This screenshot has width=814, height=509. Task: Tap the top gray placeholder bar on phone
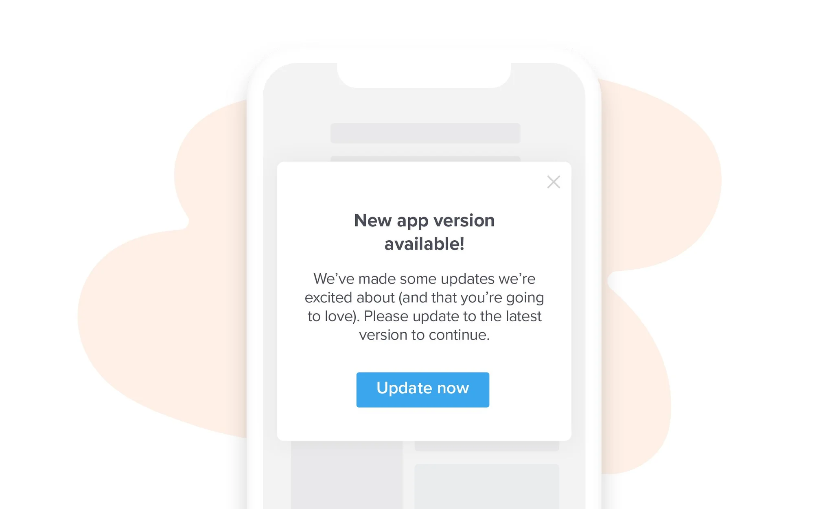[x=425, y=133]
